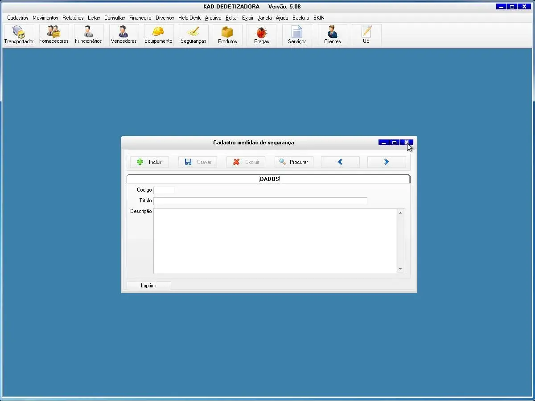535x401 pixels.
Task: Open the Financeiro menu
Action: [140, 18]
